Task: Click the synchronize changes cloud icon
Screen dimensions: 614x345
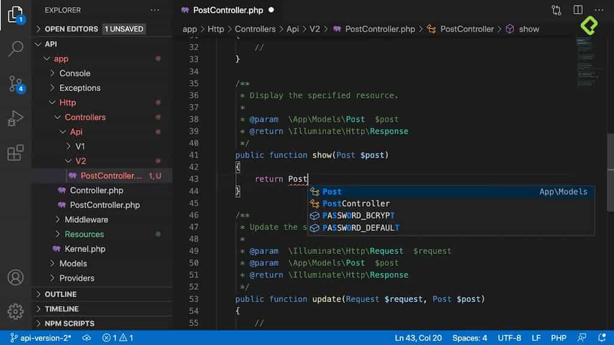Action: pyautogui.click(x=86, y=337)
